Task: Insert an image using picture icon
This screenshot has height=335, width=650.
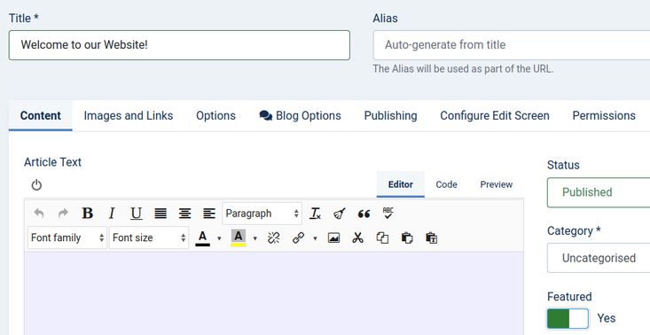Action: click(333, 238)
